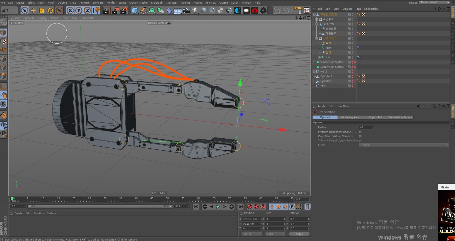Open the Octane settings gear

tap(263, 11)
